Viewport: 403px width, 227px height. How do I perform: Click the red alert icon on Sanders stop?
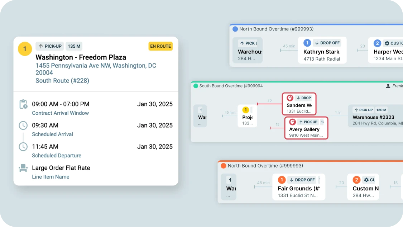290,98
